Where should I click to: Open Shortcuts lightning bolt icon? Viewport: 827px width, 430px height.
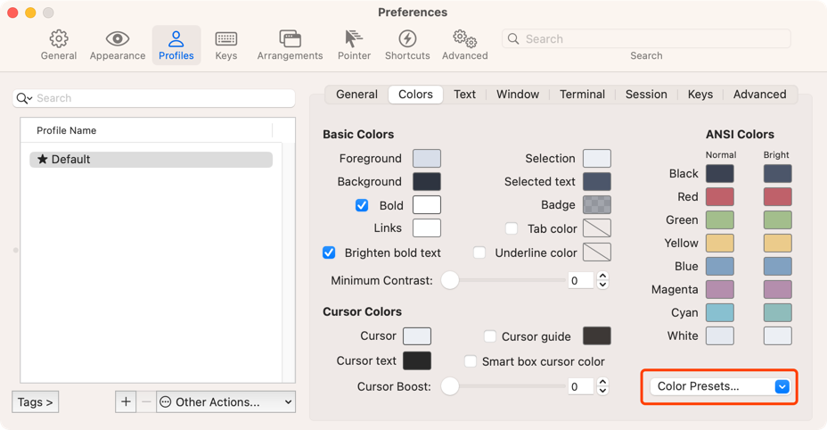pos(407,38)
